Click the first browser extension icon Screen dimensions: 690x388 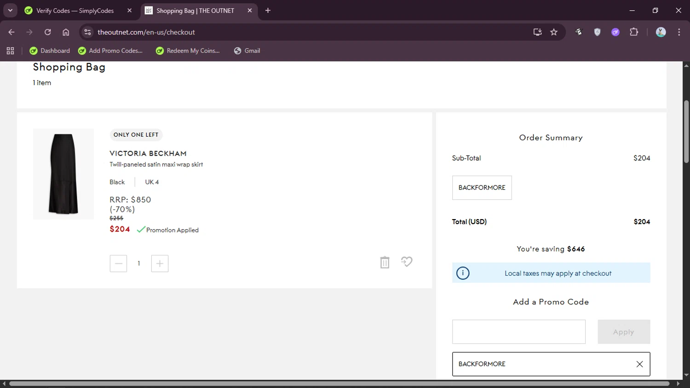click(579, 32)
